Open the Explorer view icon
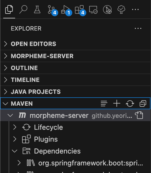Image resolution: width=151 pixels, height=173 pixels. click(9, 10)
